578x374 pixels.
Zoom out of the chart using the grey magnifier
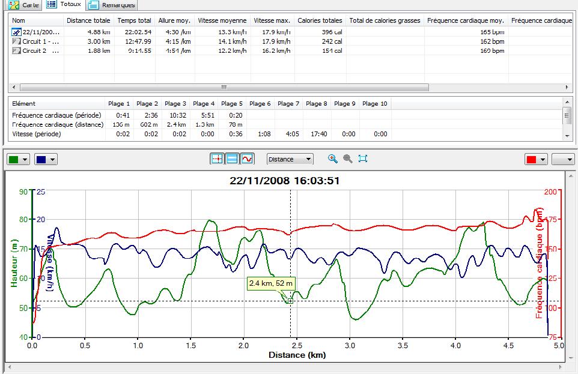pyautogui.click(x=348, y=159)
